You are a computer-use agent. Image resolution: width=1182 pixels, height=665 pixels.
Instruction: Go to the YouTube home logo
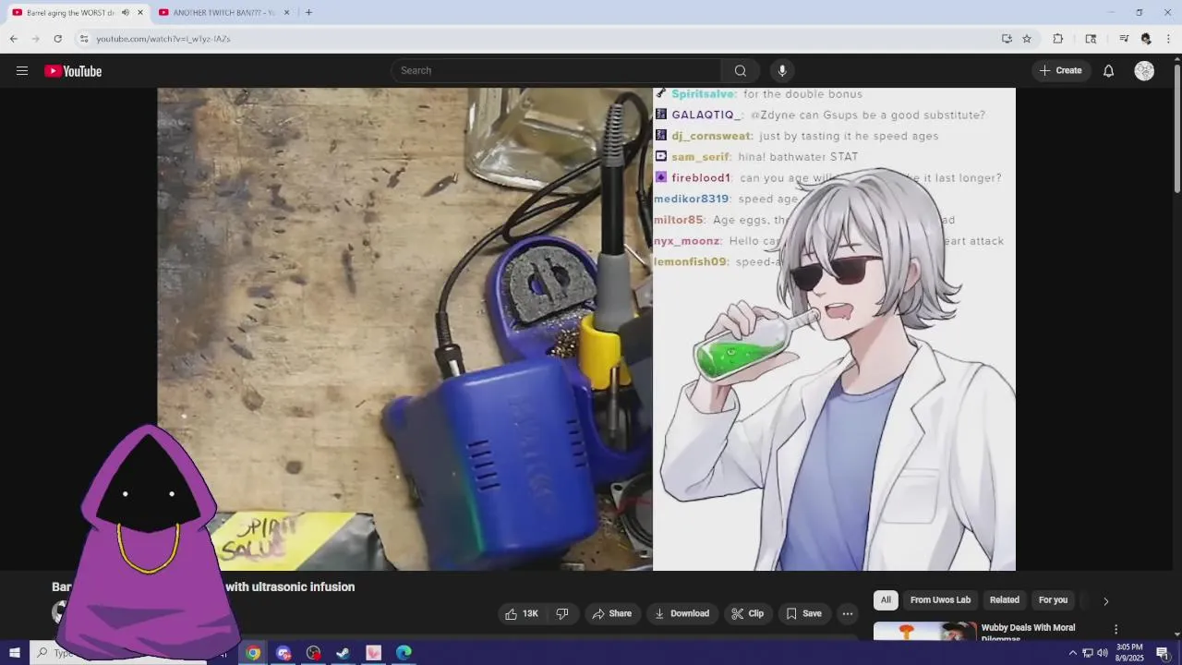(x=73, y=71)
